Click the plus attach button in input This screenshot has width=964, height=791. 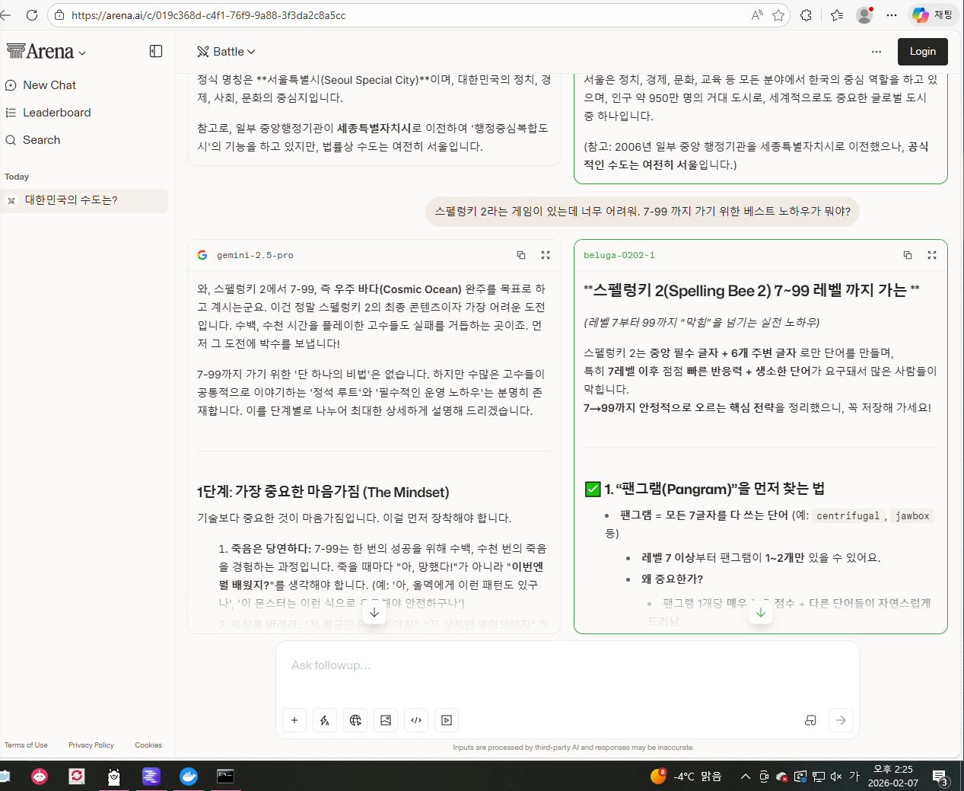point(294,720)
